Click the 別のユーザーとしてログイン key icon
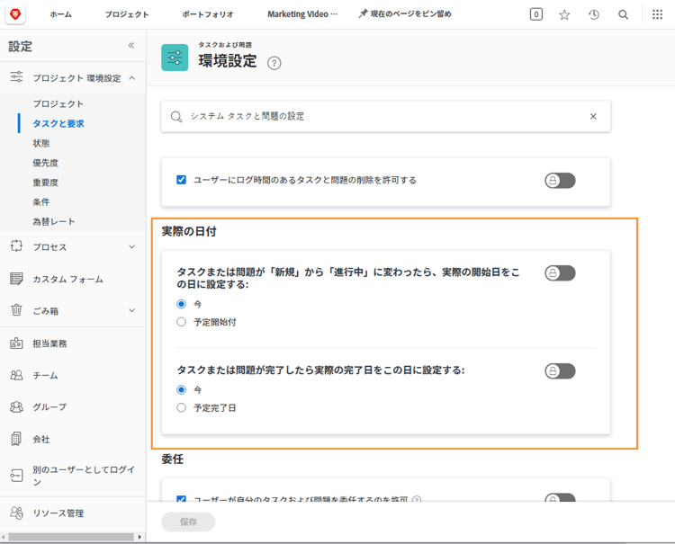 [x=16, y=476]
